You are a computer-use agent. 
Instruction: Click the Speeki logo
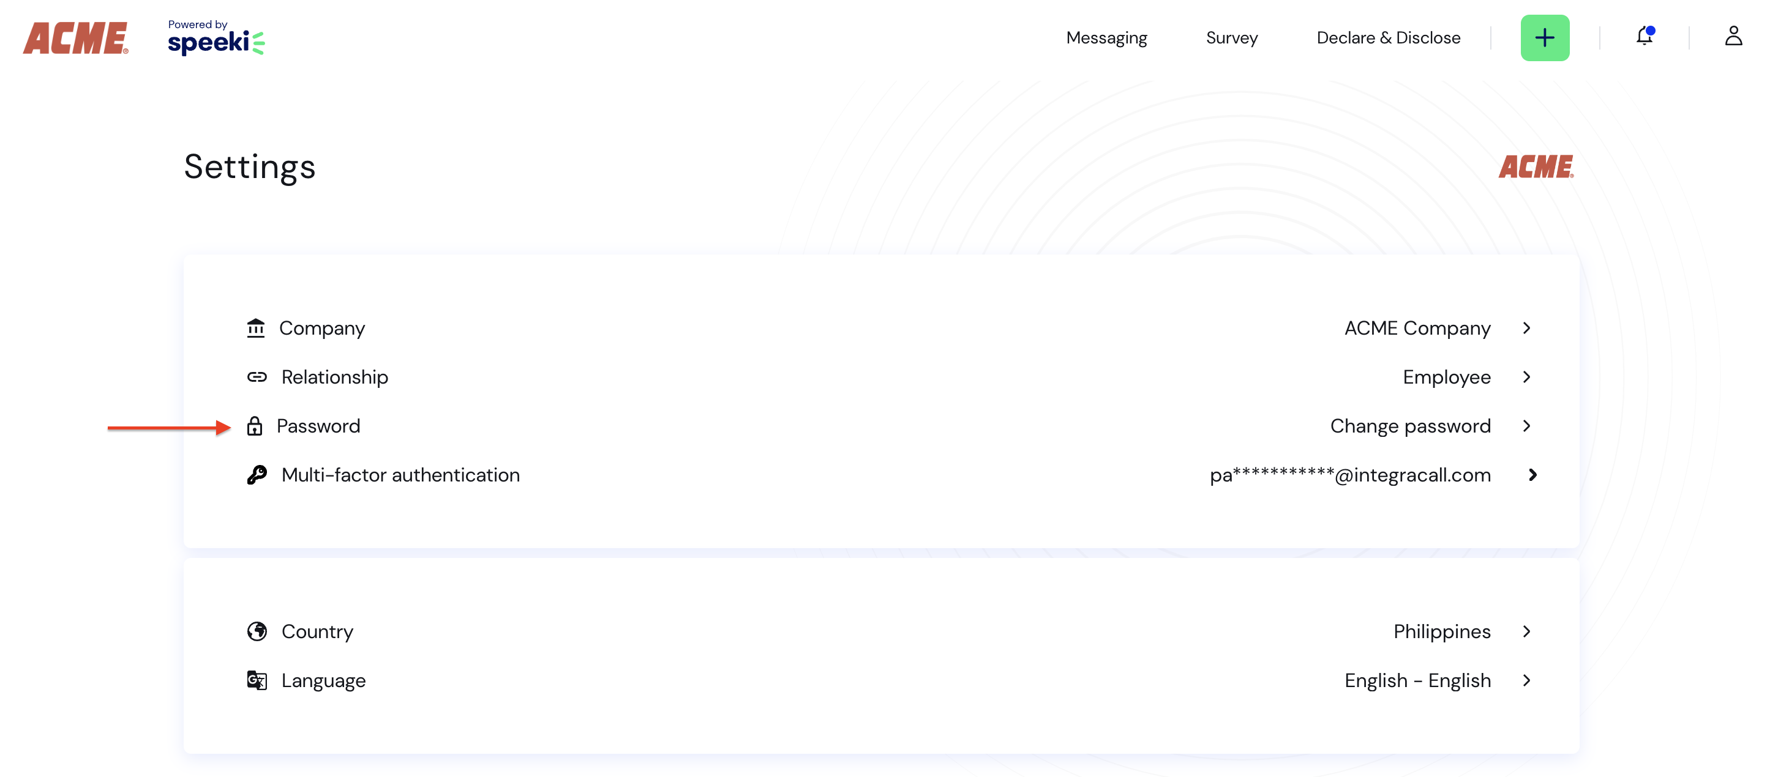click(x=216, y=38)
